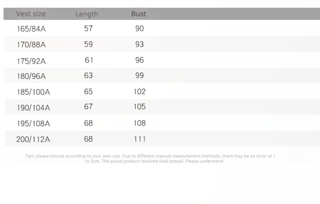Select the 195/108A size row label
Viewport: 320px width, 204px height.
[33, 123]
